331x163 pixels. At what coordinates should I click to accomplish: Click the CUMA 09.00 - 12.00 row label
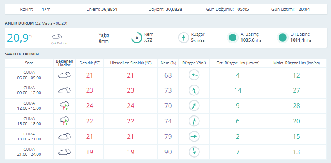click(29, 90)
